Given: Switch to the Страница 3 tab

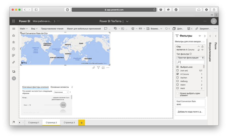Looking at the screenshot, I should tap(69, 123).
